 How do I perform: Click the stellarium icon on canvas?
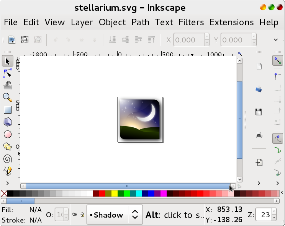tap(140, 120)
